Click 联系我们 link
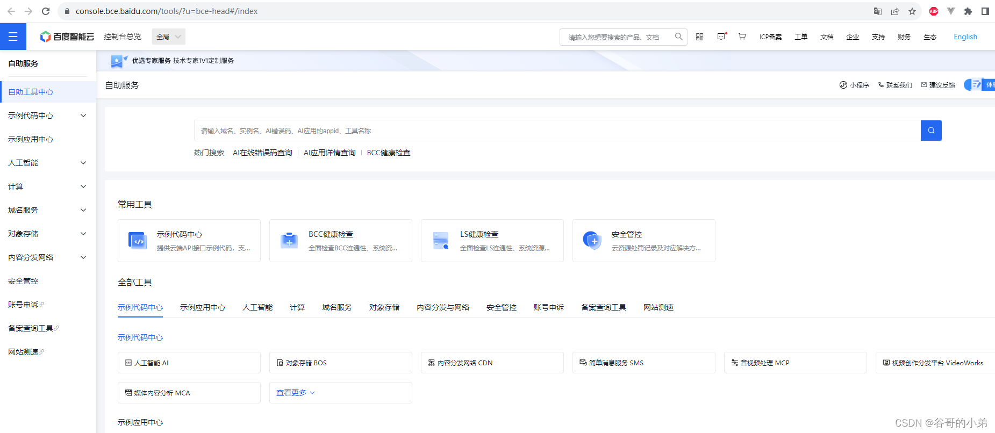 click(x=895, y=85)
